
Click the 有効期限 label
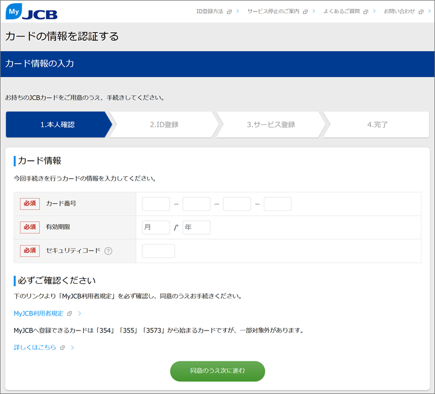point(58,227)
